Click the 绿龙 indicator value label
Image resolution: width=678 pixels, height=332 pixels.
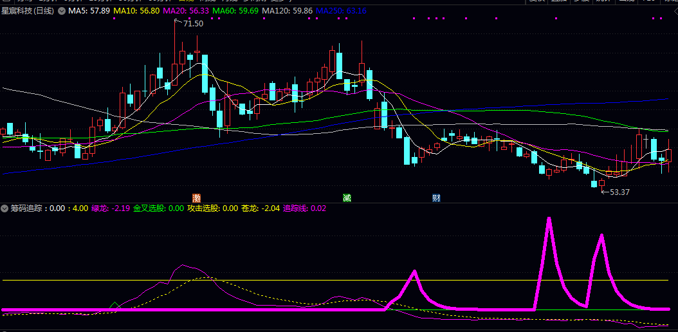click(x=111, y=208)
